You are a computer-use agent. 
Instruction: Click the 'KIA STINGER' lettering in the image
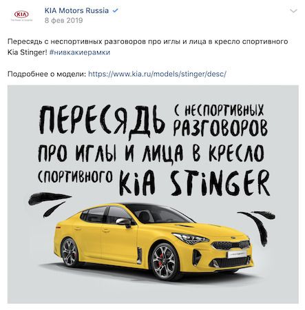click(x=194, y=184)
